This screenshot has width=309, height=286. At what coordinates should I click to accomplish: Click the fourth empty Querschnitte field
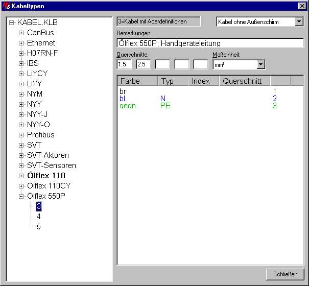point(181,64)
